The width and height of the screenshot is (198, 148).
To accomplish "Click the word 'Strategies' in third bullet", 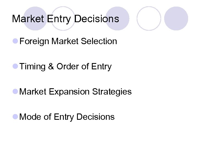I will 112,92.
